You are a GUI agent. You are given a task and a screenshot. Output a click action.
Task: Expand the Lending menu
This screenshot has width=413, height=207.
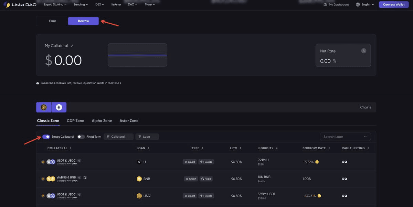(x=81, y=4)
